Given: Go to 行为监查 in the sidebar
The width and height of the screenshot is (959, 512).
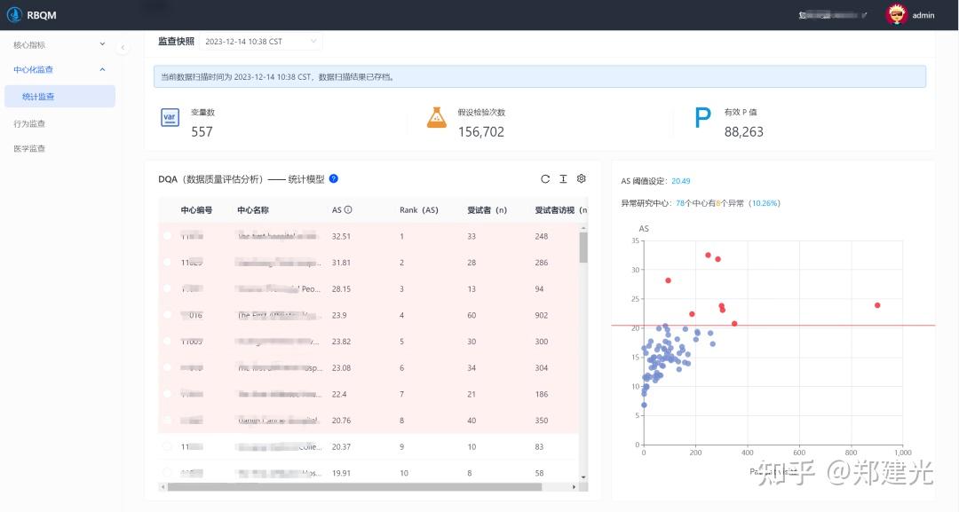Looking at the screenshot, I should pos(29,123).
